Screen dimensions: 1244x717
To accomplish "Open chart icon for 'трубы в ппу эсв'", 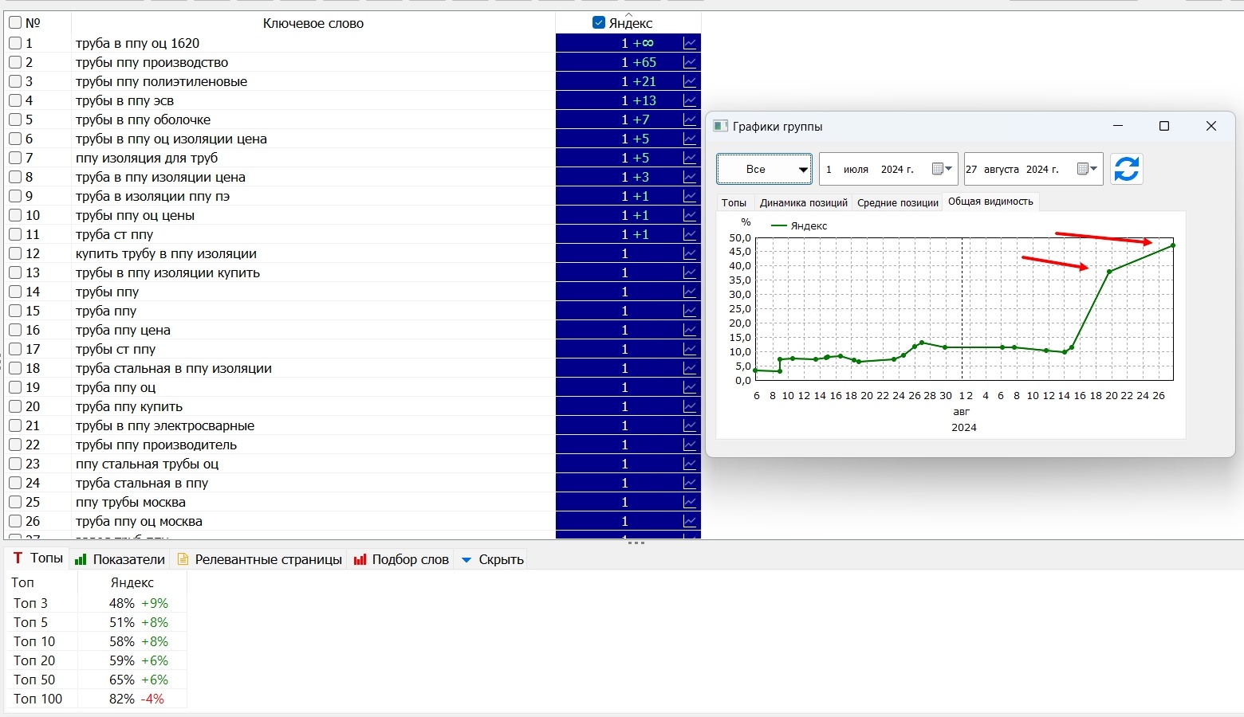I will 690,100.
